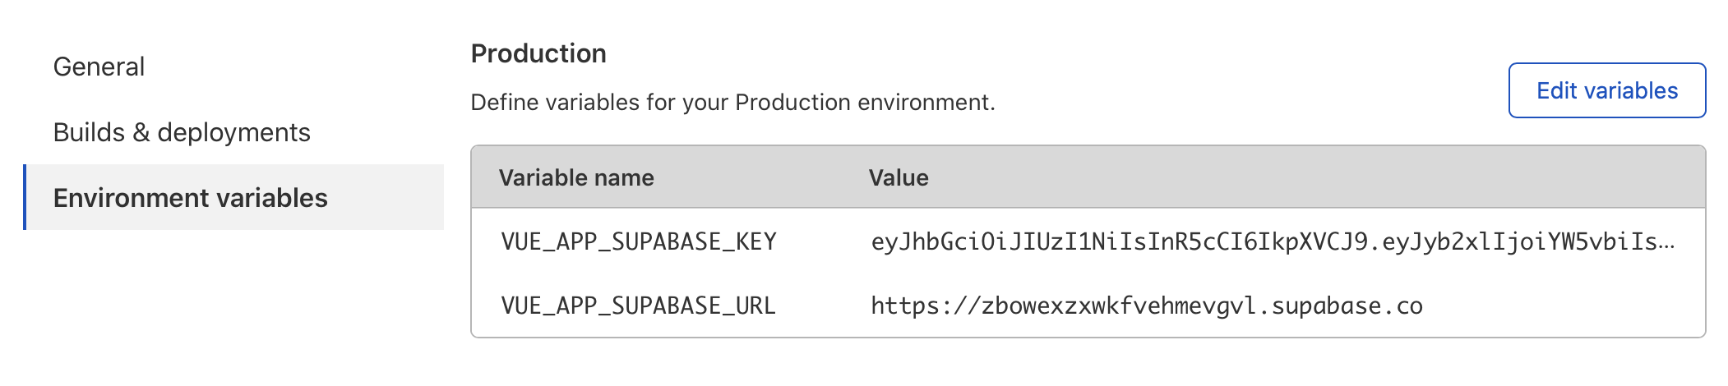
Task: Open the General settings section
Action: pos(99,67)
